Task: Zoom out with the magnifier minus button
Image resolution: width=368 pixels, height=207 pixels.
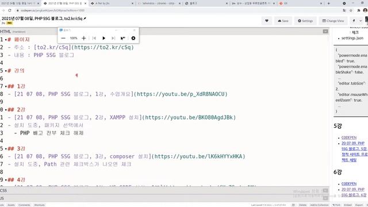Action: pos(63,39)
